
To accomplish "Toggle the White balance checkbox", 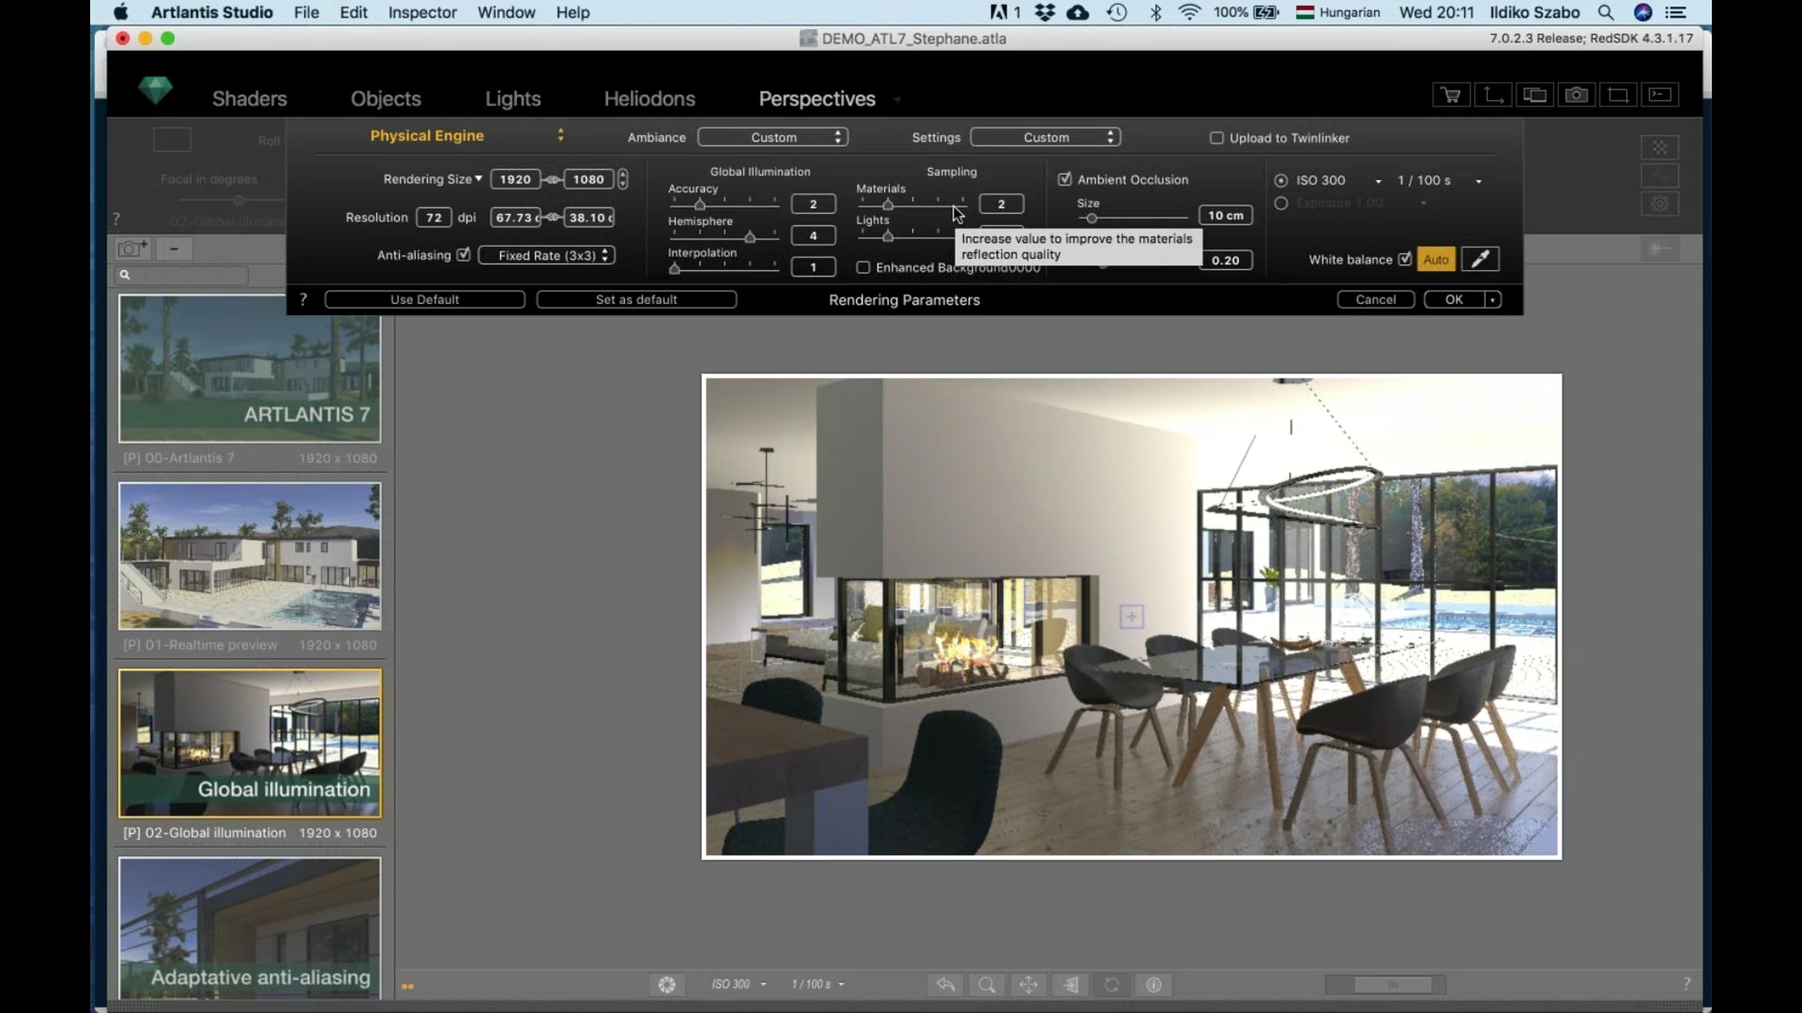I will pos(1405,260).
